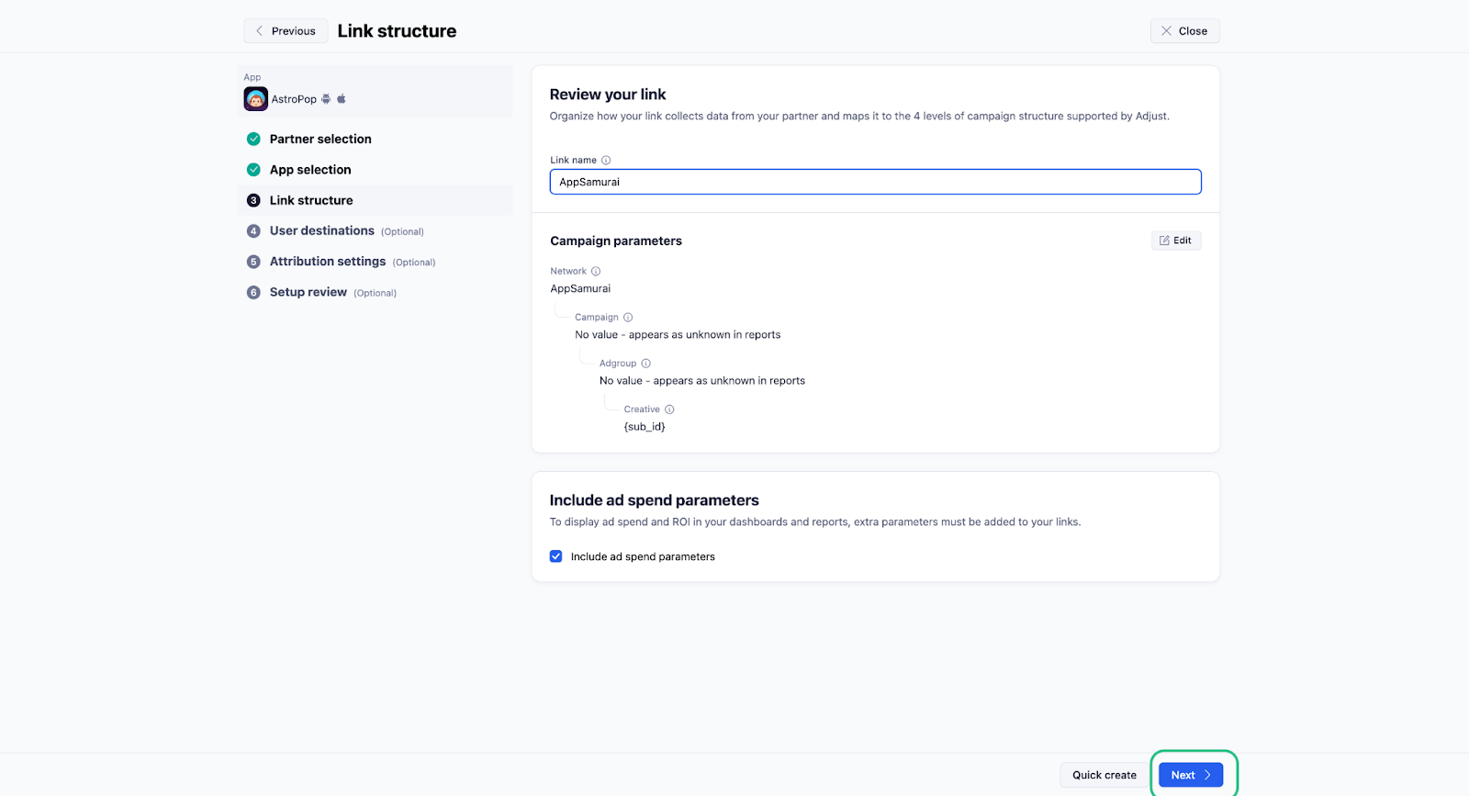Go to the App selection step
Image resolution: width=1469 pixels, height=796 pixels.
[310, 170]
